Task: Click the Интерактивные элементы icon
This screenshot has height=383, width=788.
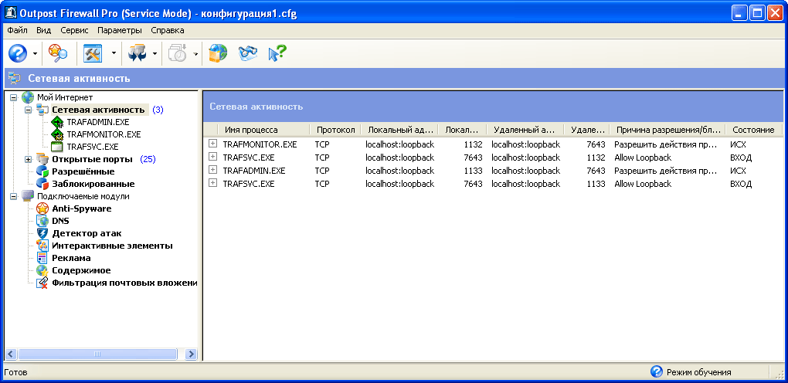Action: coord(42,246)
